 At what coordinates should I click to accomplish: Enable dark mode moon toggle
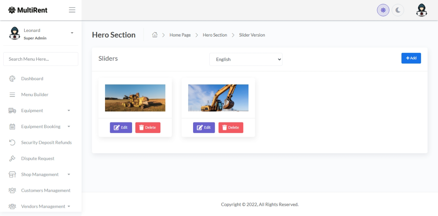pos(398,10)
